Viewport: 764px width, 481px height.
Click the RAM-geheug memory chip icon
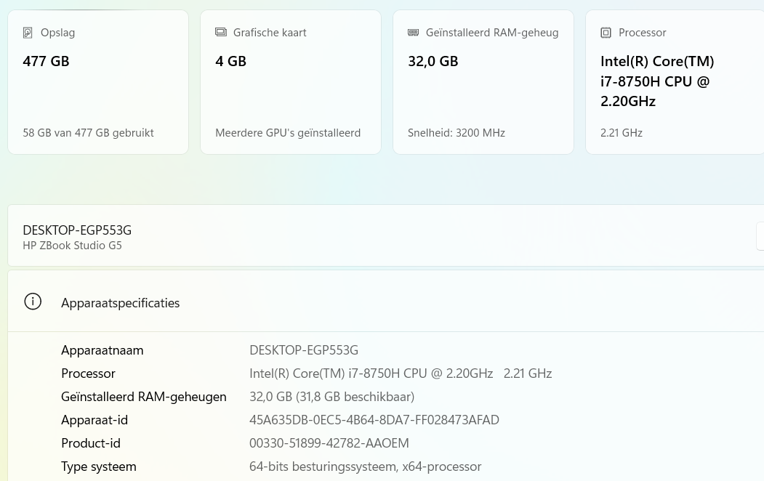[x=413, y=32]
